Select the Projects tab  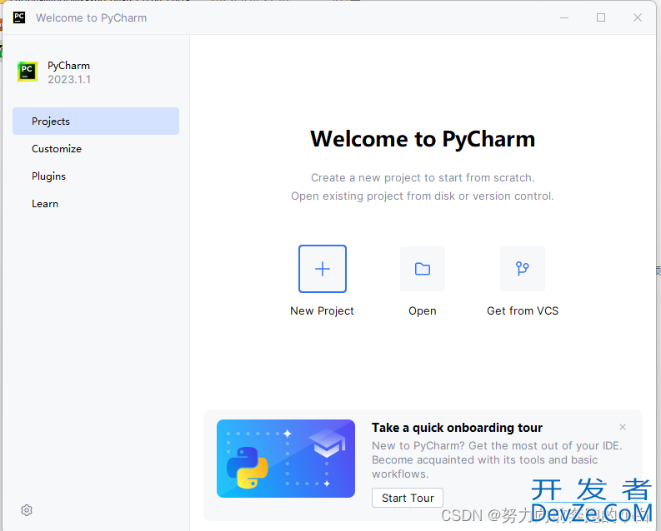coord(96,122)
